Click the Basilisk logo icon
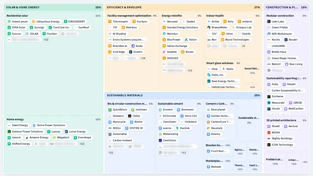313x176 pixels. coord(177,128)
